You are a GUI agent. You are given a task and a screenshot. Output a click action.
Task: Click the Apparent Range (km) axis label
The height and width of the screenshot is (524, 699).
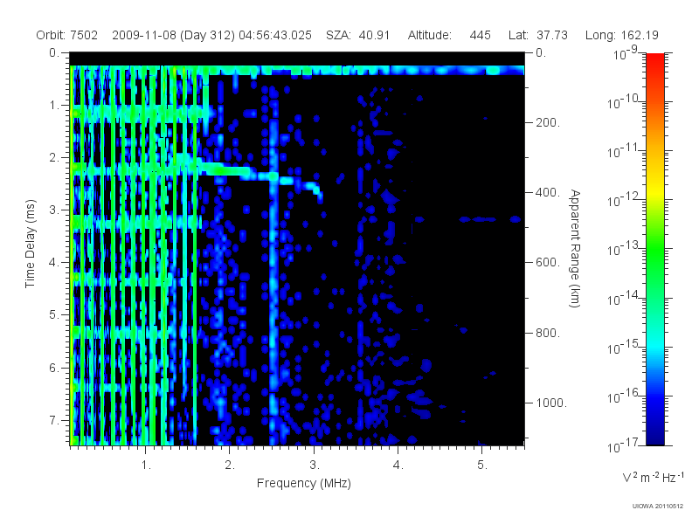tap(575, 248)
